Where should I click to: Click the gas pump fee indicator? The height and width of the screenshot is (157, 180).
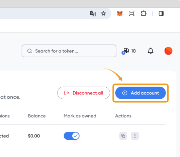(129, 51)
